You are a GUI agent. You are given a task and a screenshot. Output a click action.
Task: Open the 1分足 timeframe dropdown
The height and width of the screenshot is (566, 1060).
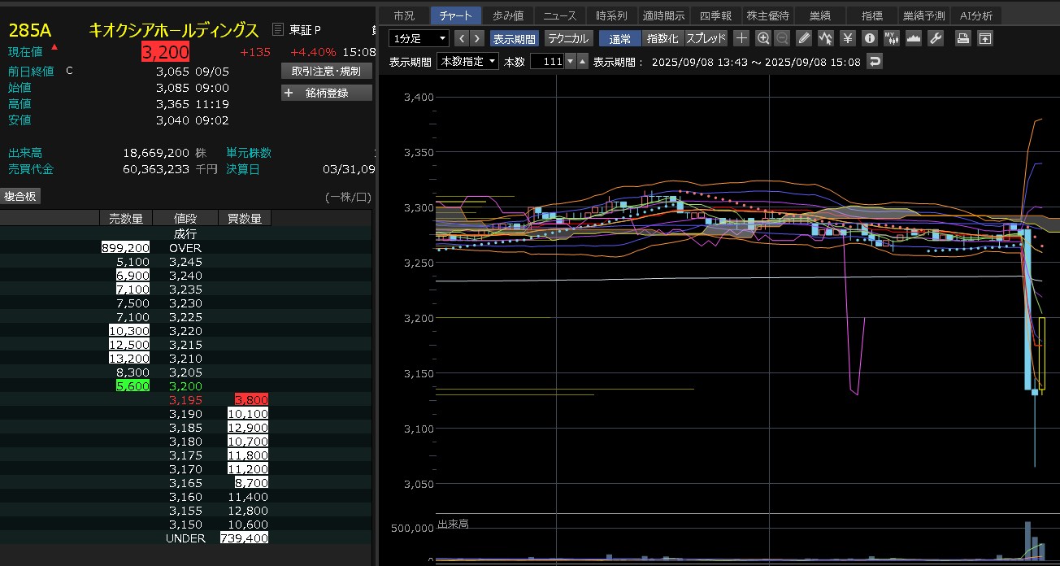tap(419, 38)
